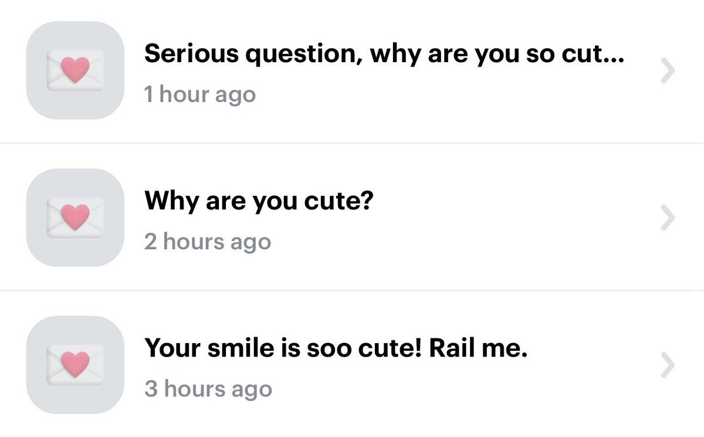Viewport: 704px width, 437px height.
Task: Click the envelope icon beside 'Serious question' message
Action: (x=75, y=70)
